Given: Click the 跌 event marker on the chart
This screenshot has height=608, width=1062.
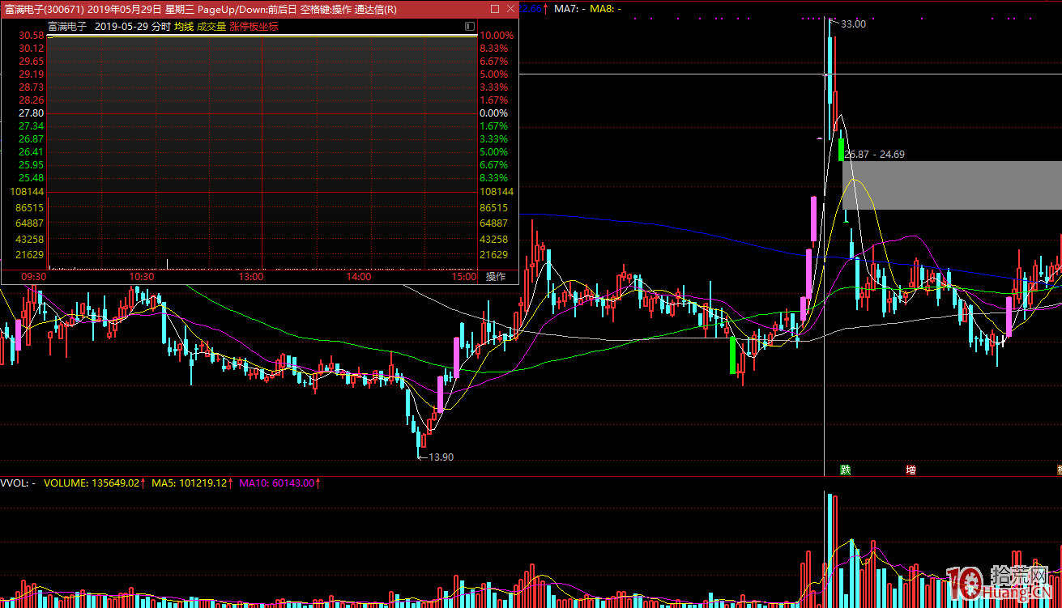Looking at the screenshot, I should click(x=846, y=470).
